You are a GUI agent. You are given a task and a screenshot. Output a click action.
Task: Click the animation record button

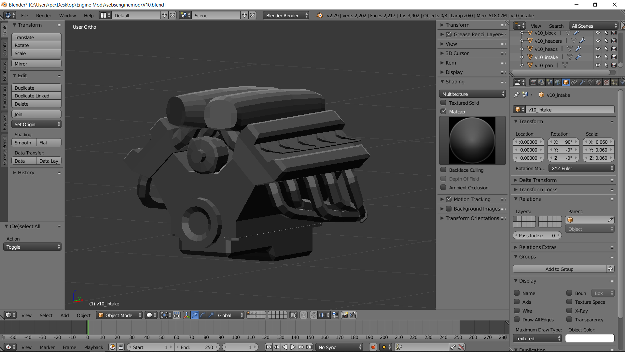pos(373,347)
